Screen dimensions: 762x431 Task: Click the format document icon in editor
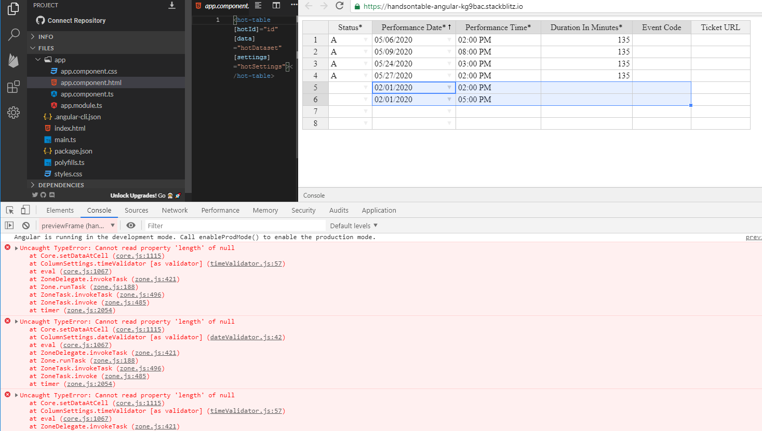coord(258,5)
